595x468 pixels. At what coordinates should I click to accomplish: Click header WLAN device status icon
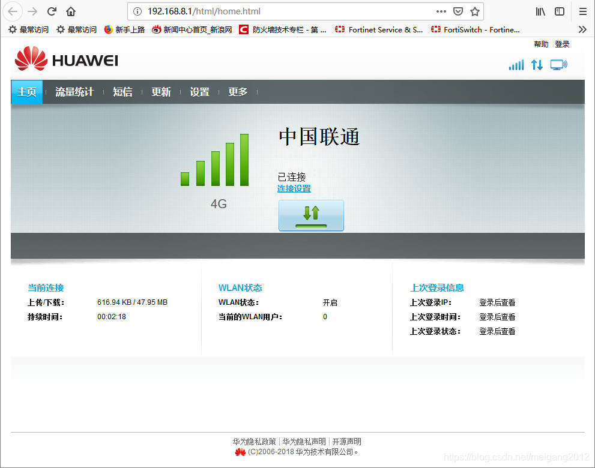558,65
